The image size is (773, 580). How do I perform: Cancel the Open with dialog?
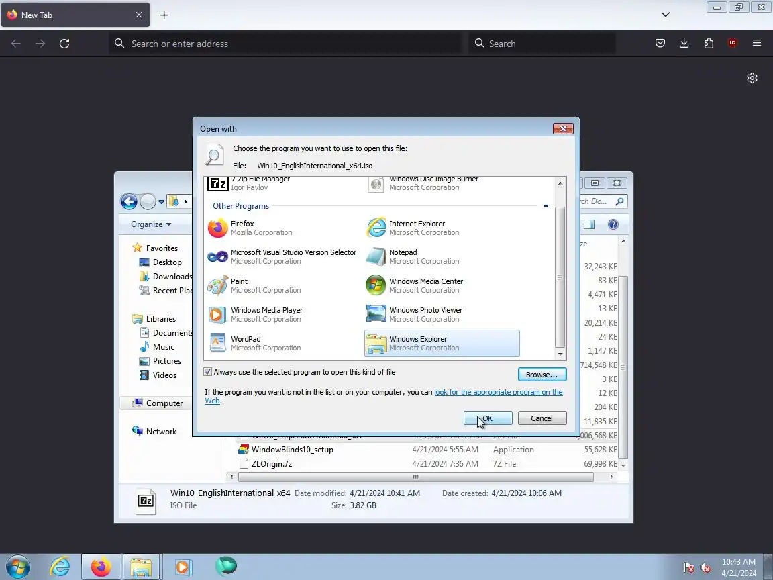click(x=542, y=418)
